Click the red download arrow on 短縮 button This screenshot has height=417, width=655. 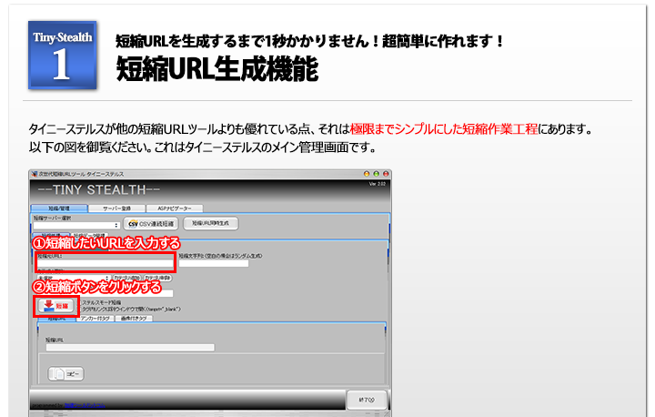[x=48, y=306]
